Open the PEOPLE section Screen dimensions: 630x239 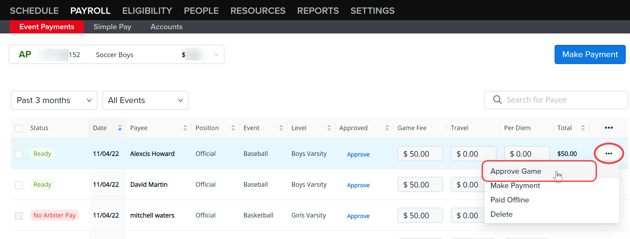[x=201, y=11]
